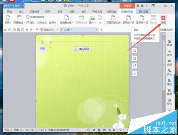
Task: Click the save icon in quick toolbar
Action: click(x=10, y=30)
